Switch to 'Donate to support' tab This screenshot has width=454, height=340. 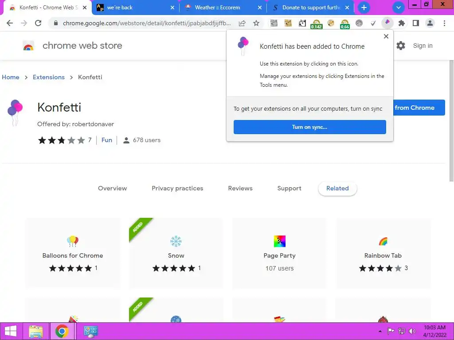310,8
